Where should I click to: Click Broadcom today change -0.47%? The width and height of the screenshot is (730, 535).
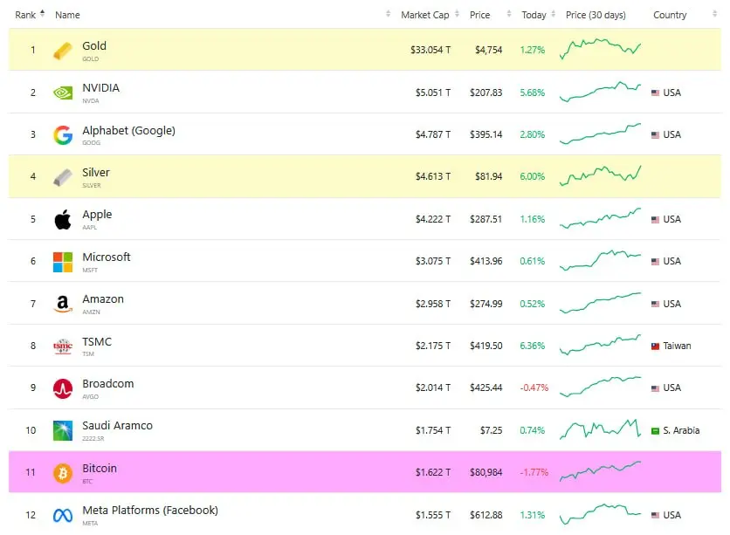point(534,388)
